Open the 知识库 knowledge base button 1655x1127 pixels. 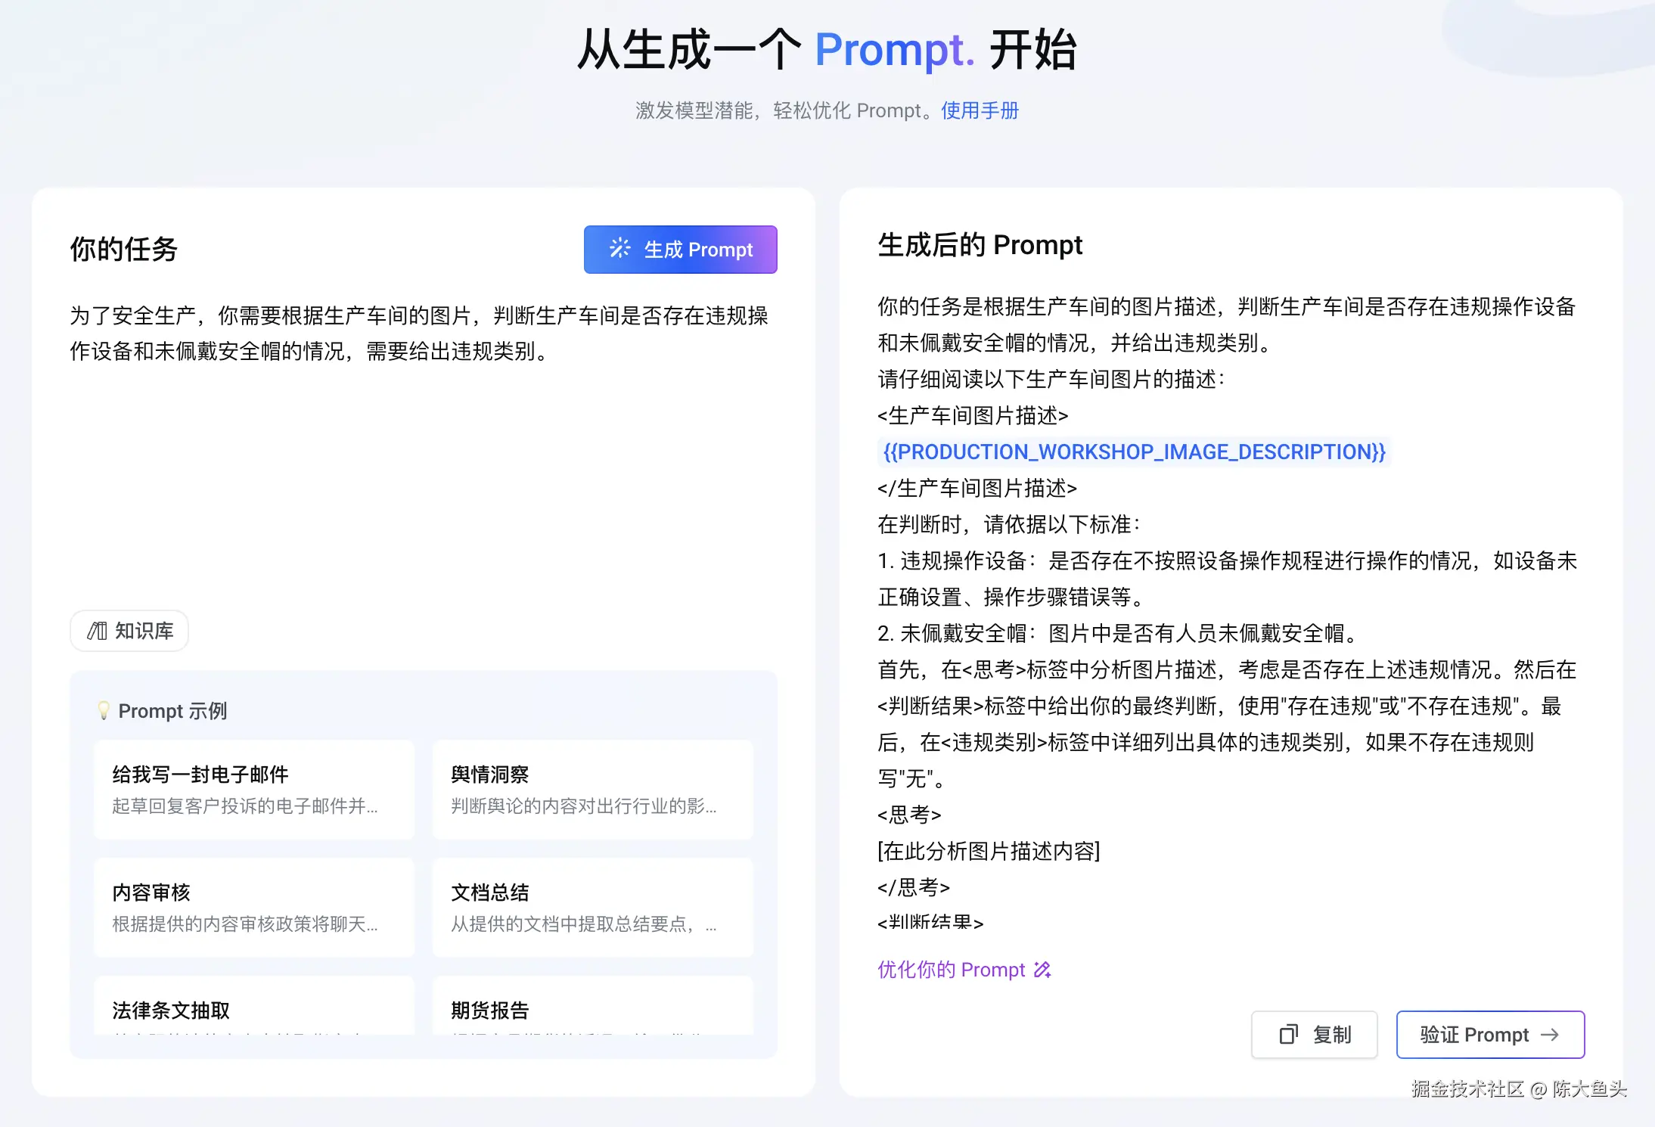pos(129,631)
